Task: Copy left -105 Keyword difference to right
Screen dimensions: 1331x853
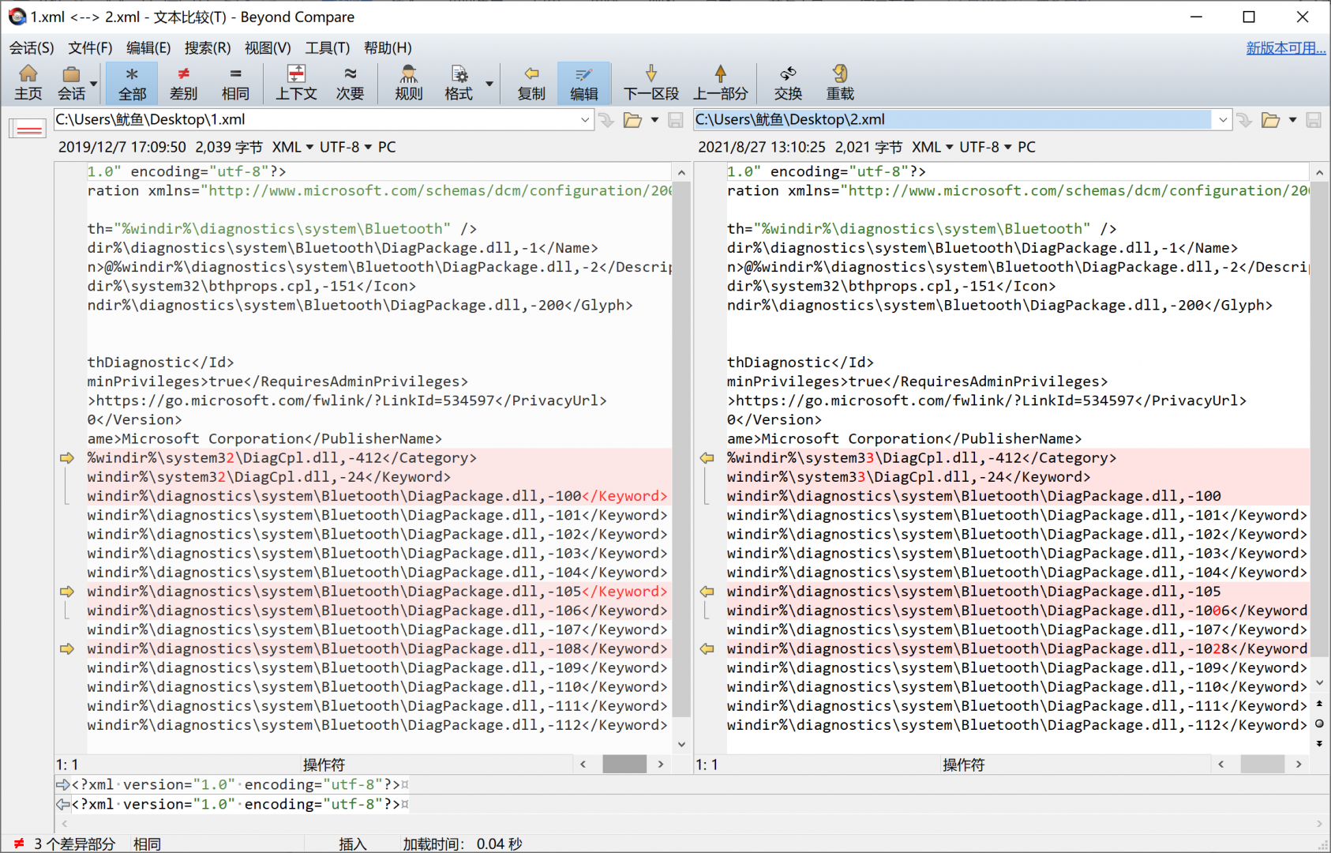Action: 66,592
